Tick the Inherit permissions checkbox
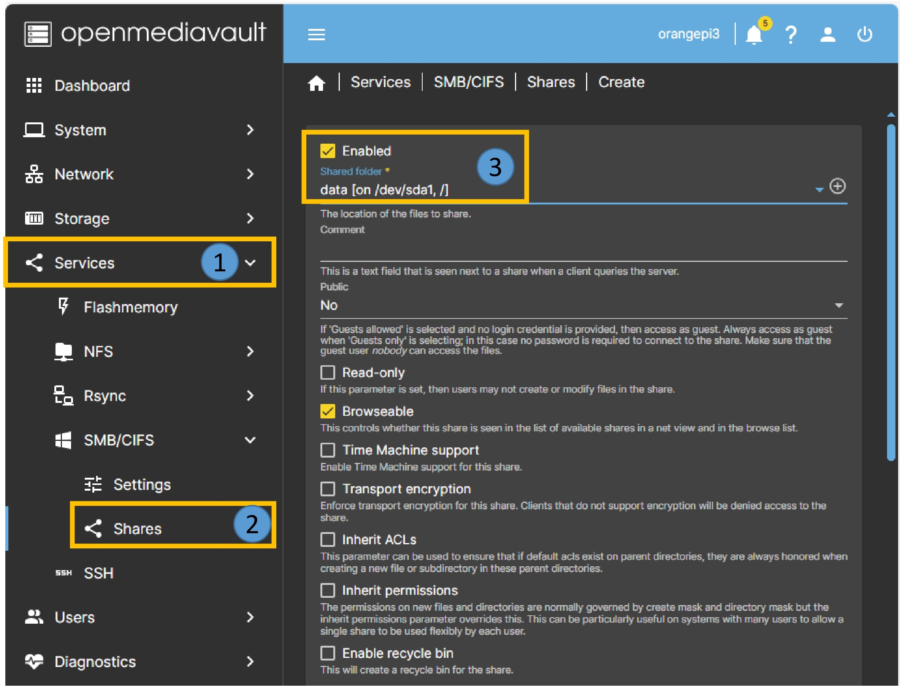Image resolution: width=900 pixels, height=686 pixels. coord(328,591)
